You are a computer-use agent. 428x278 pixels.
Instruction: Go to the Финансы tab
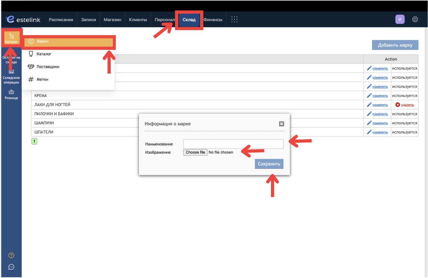pyautogui.click(x=213, y=20)
